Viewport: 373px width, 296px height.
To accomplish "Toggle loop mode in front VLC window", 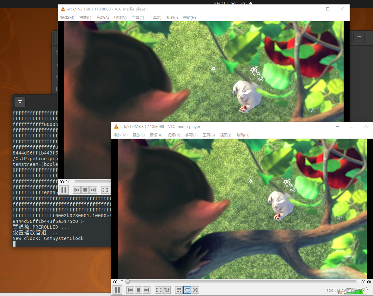I will [187, 290].
